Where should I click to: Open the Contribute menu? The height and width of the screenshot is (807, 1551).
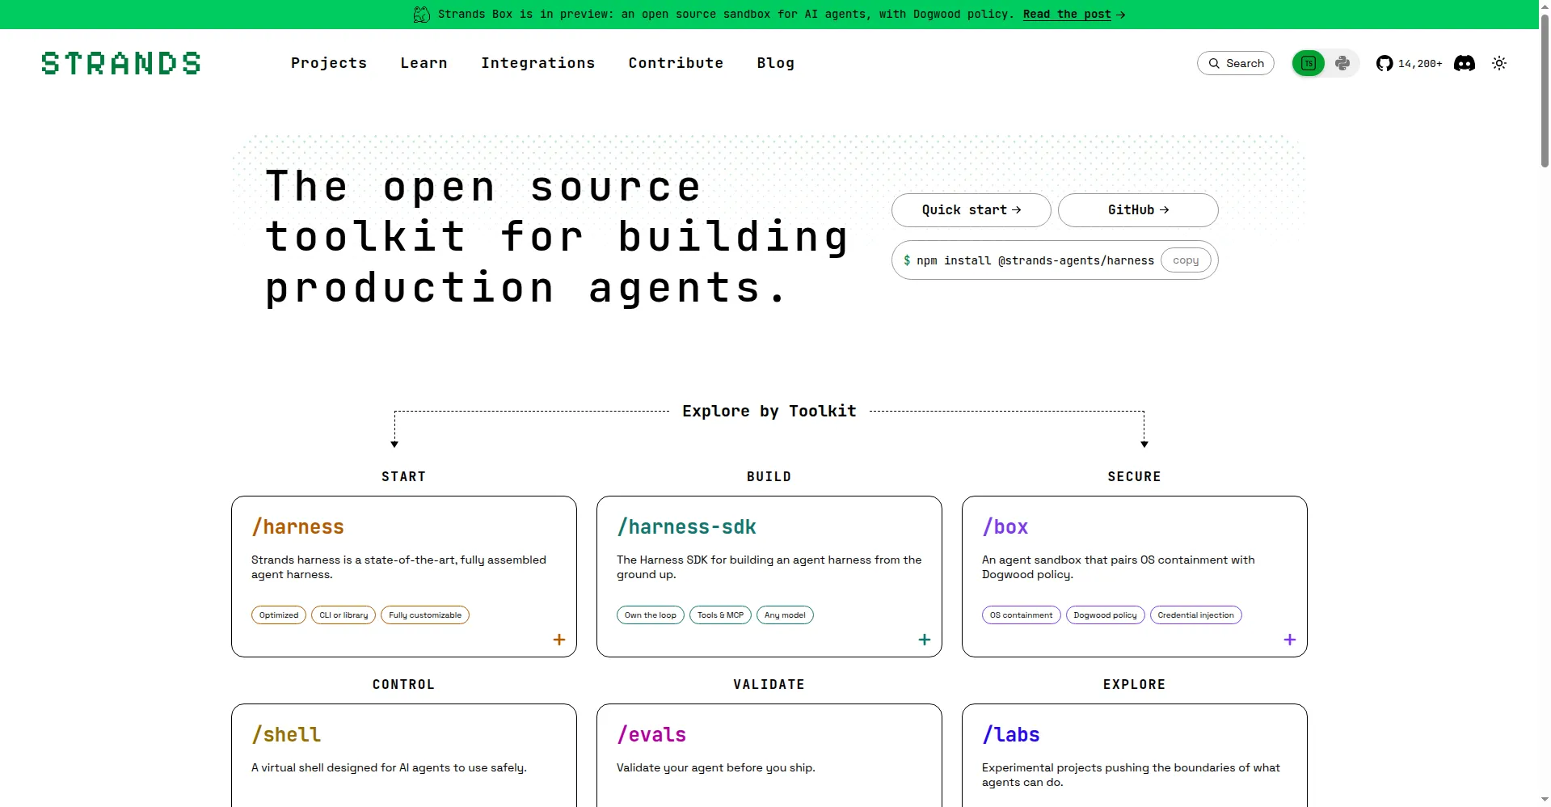pos(676,63)
